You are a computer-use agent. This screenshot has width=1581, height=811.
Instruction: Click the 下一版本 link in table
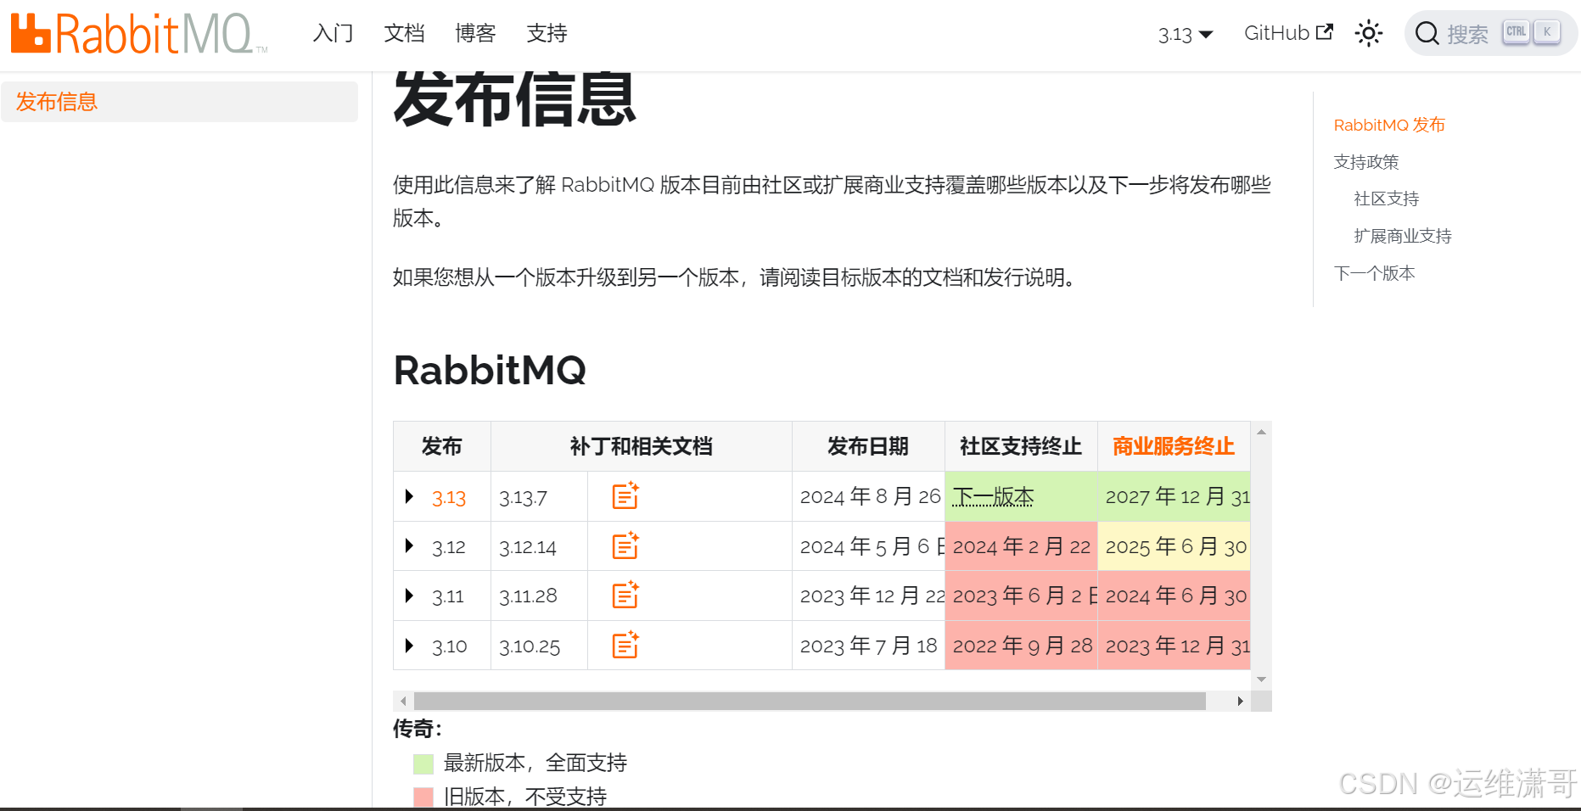993,496
